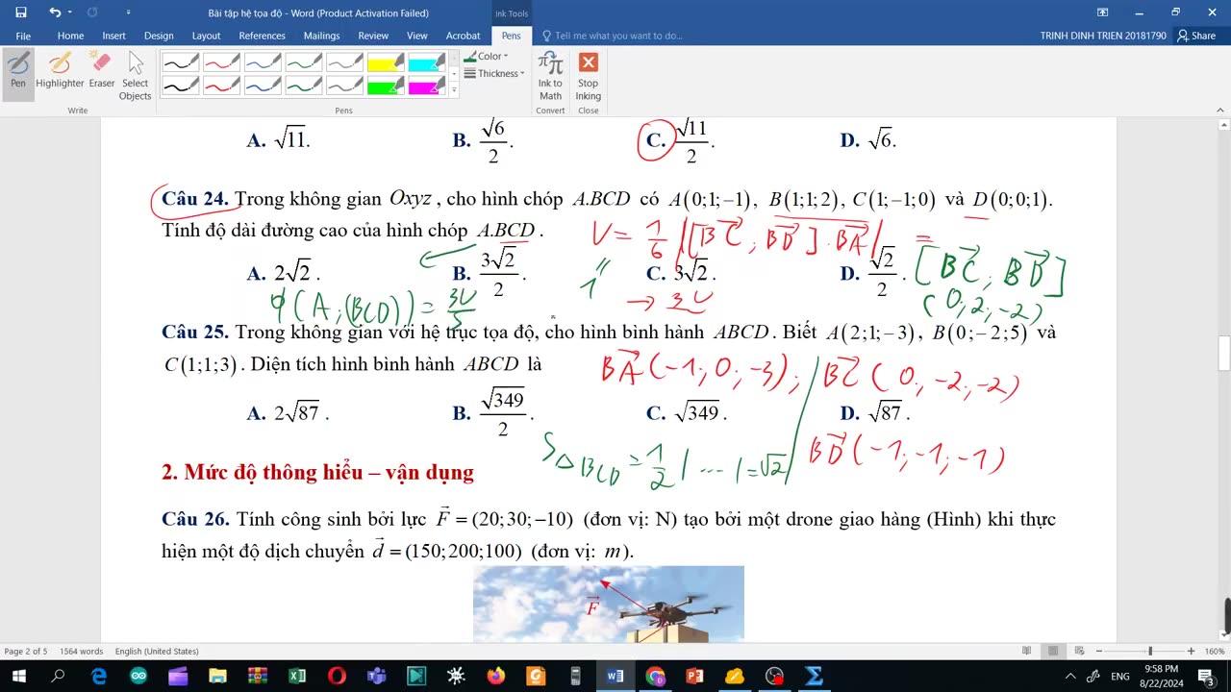Viewport: 1231px width, 692px height.
Task: Click account name TRINH DINH TRIEN 20181790
Action: click(x=1103, y=36)
